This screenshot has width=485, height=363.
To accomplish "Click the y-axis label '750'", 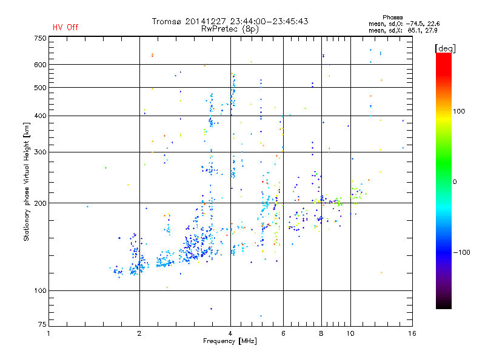I will point(40,38).
